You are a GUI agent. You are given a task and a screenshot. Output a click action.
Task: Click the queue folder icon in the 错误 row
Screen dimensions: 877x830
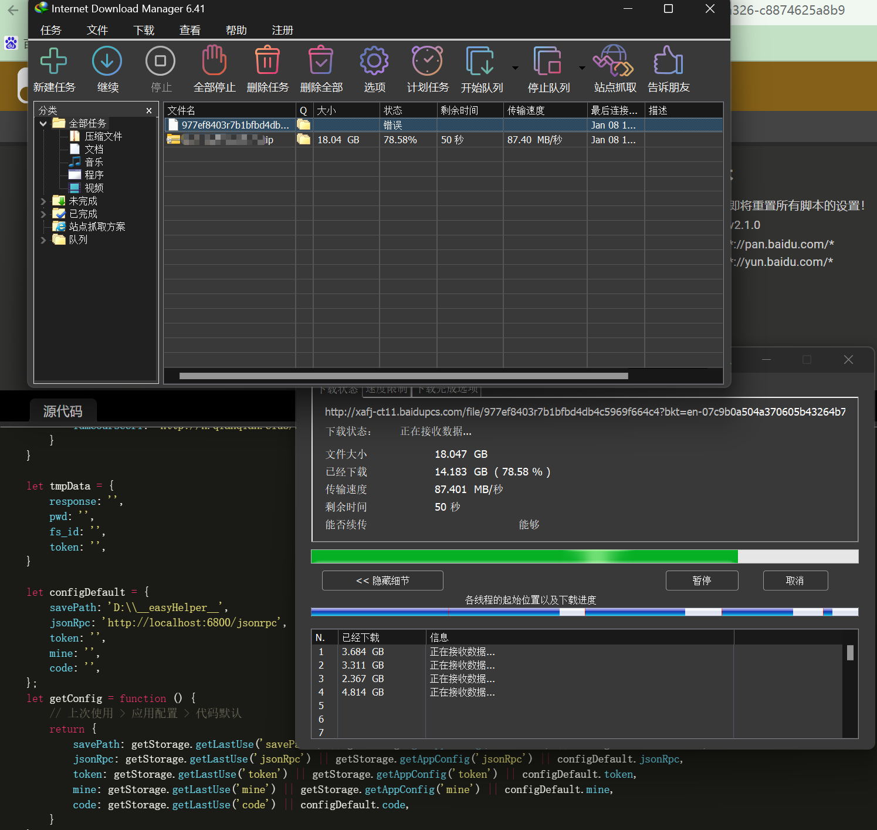point(303,124)
